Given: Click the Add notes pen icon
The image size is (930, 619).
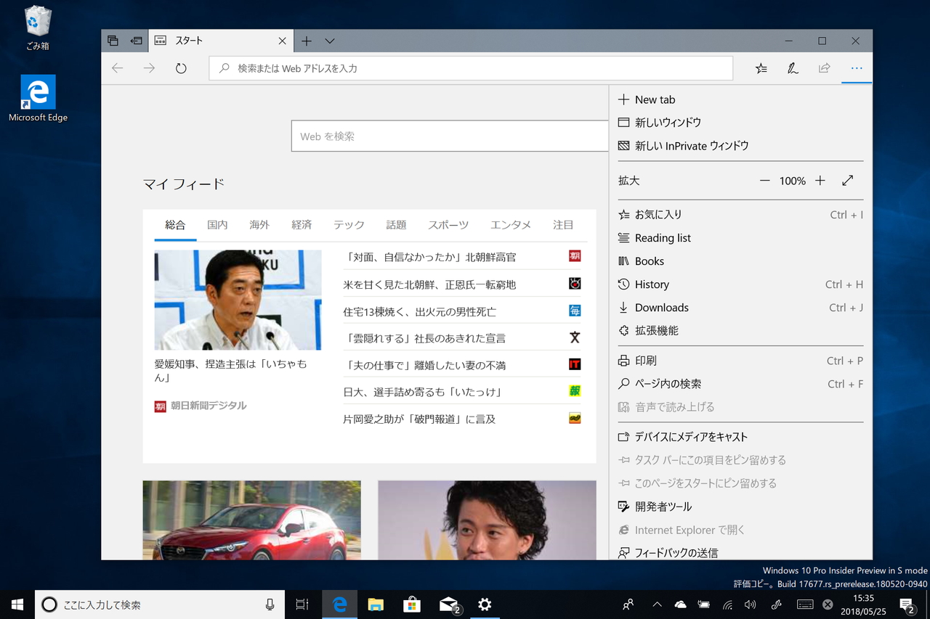Looking at the screenshot, I should coord(793,68).
